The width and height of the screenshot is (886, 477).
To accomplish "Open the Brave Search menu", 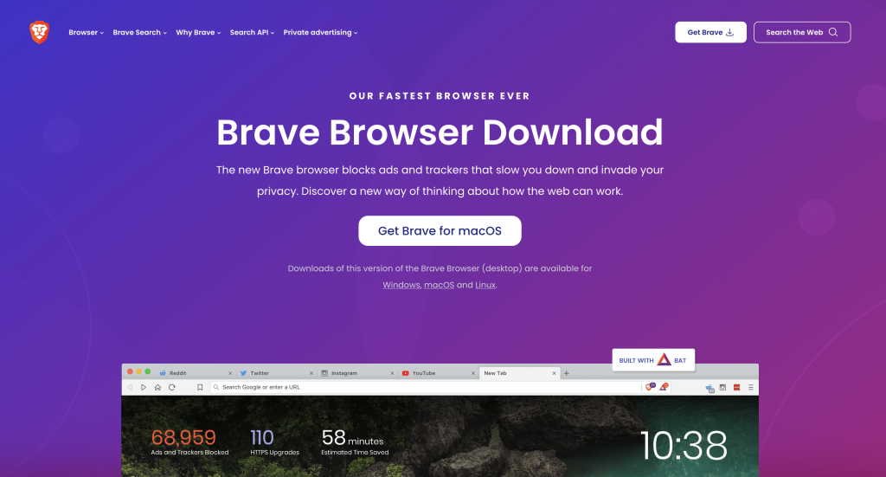I will point(139,32).
